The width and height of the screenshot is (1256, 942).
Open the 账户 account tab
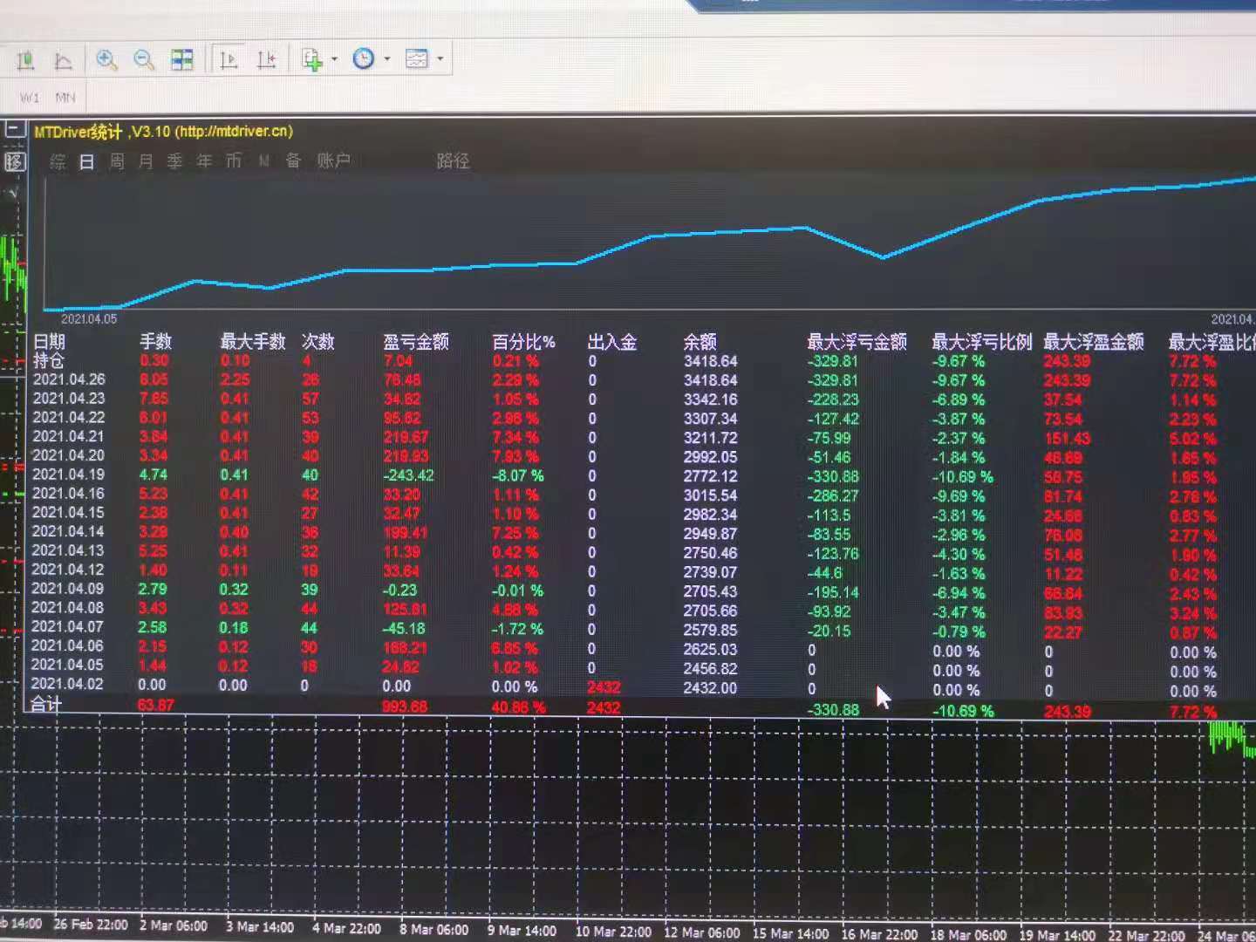coord(333,160)
